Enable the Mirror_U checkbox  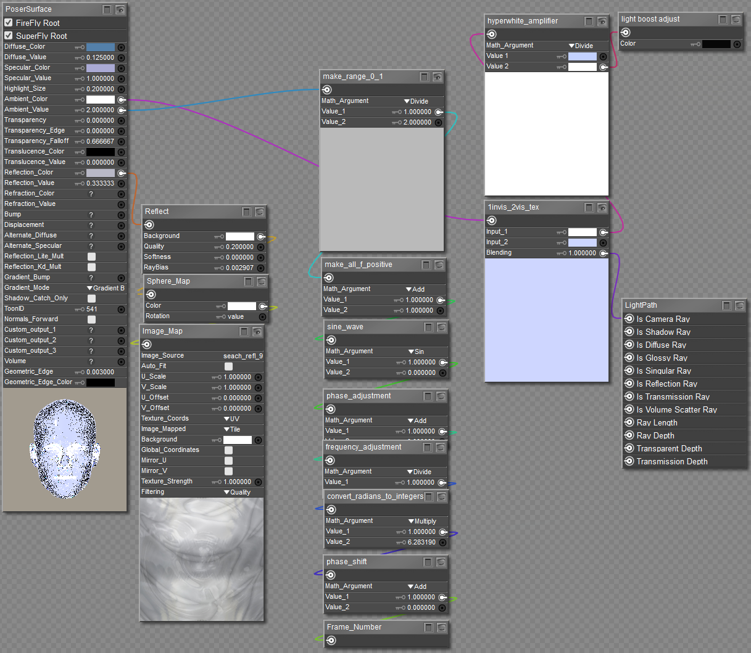click(x=228, y=461)
